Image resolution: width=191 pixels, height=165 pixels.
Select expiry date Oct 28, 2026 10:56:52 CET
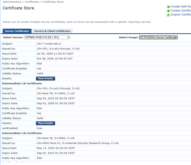pyautogui.click(x=55, y=58)
